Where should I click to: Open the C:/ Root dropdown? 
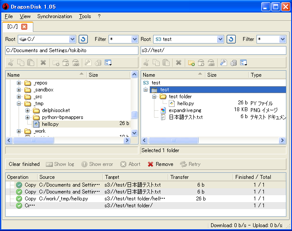(72, 39)
